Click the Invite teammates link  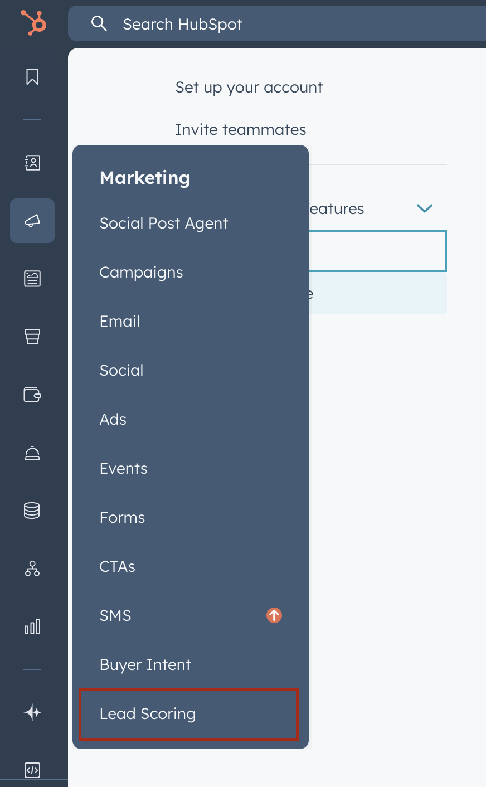click(241, 129)
